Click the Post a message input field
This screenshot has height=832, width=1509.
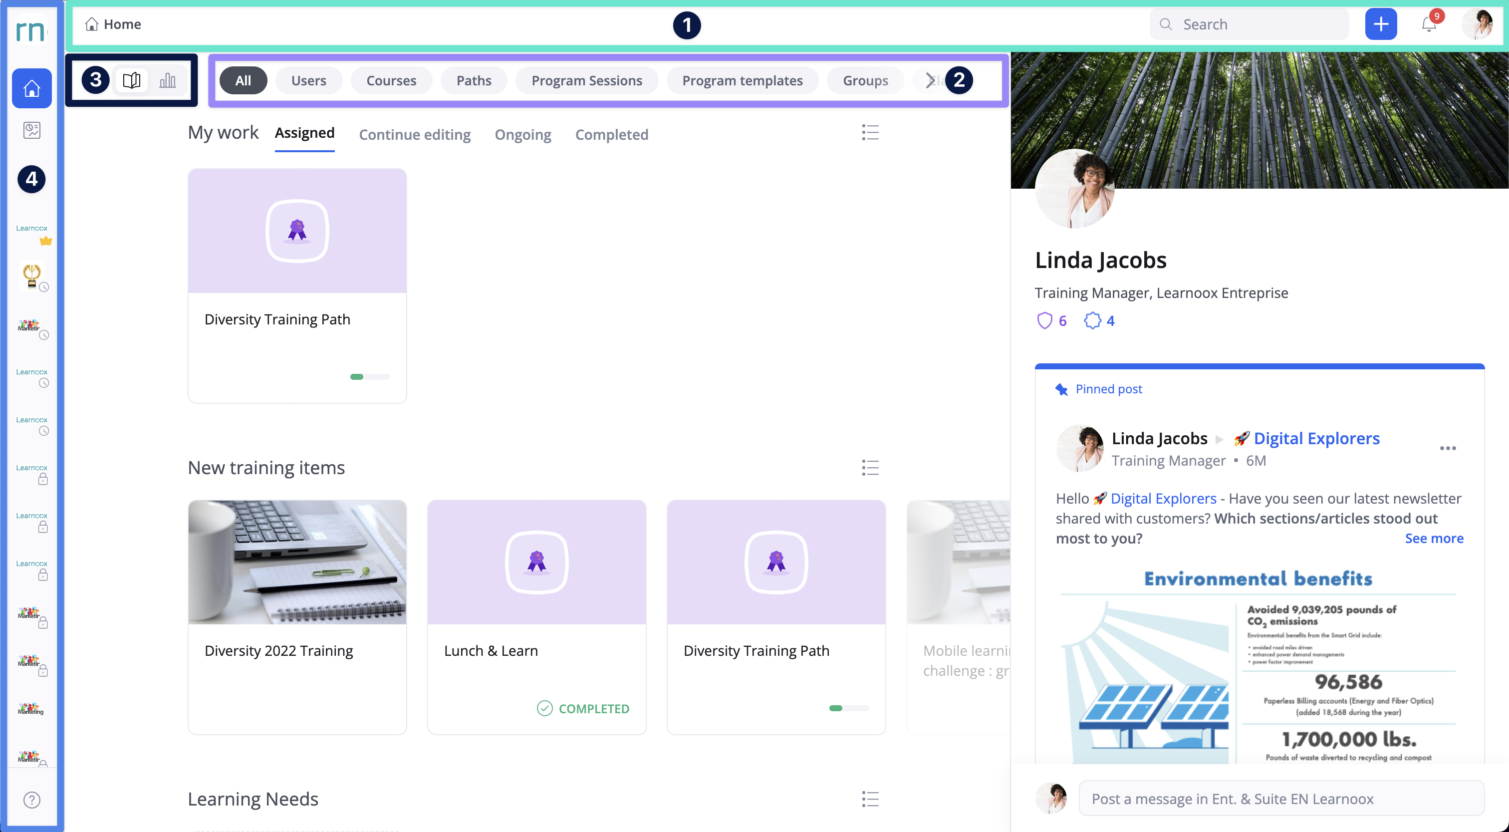(1259, 799)
